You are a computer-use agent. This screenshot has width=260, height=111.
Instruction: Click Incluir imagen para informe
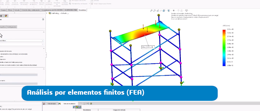coord(101,4)
